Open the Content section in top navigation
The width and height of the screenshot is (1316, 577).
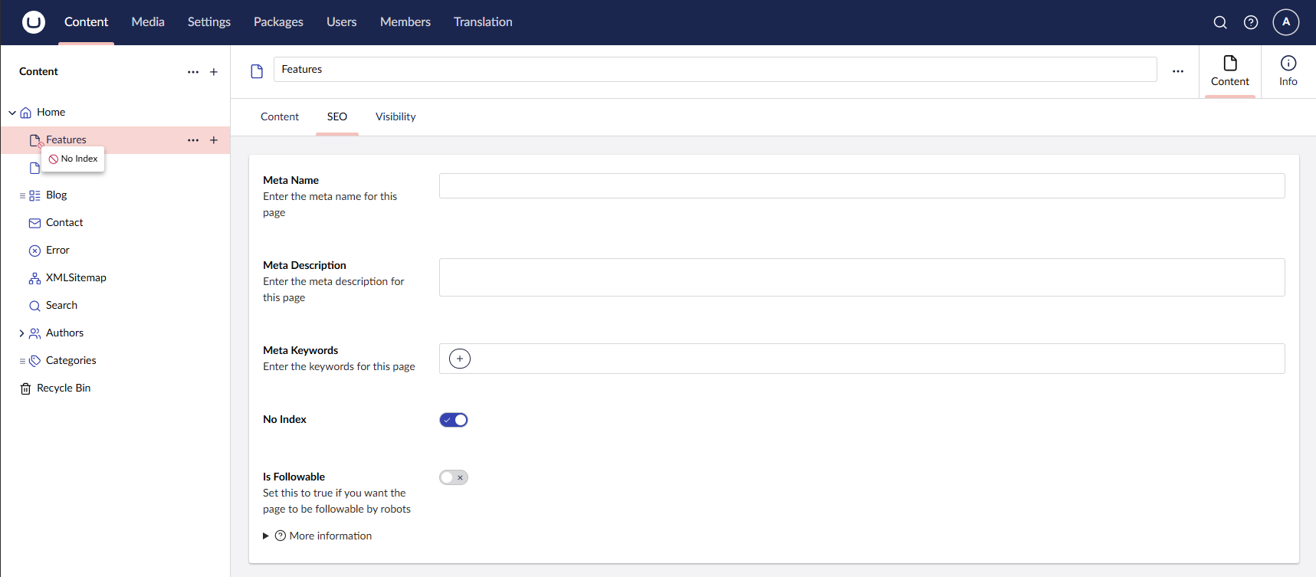point(86,22)
